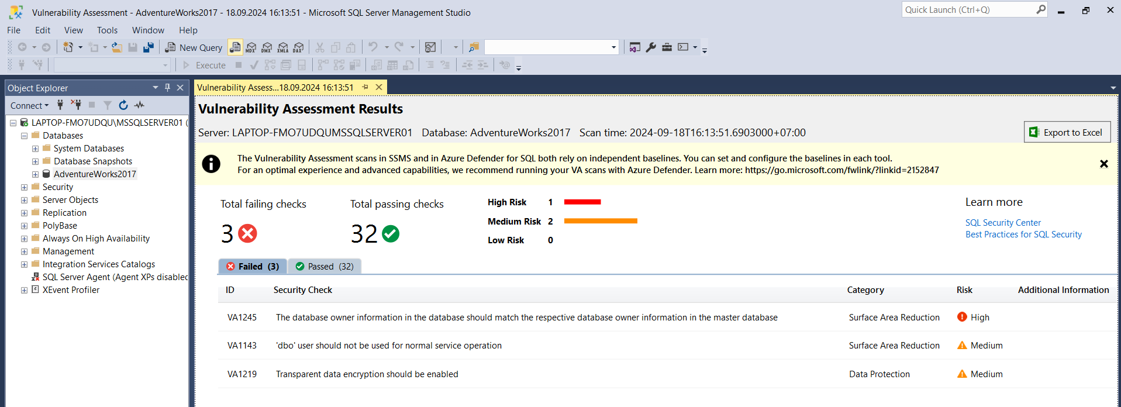This screenshot has width=1121, height=407.
Task: Open Activity Monitor from Object Explorer toolbar
Action: coord(139,105)
